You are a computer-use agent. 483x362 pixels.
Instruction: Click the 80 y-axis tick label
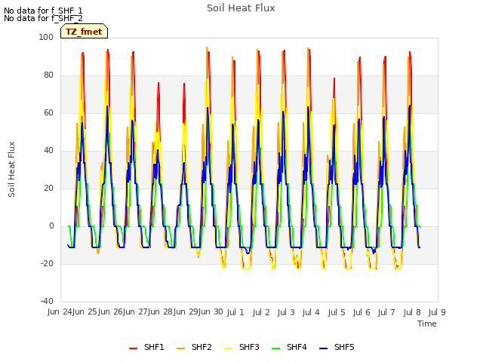(x=48, y=75)
